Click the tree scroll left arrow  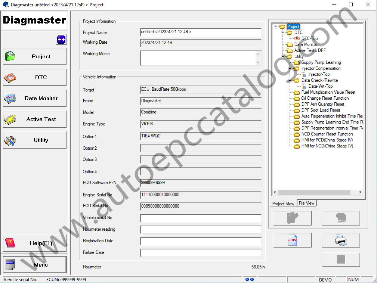tap(275, 192)
